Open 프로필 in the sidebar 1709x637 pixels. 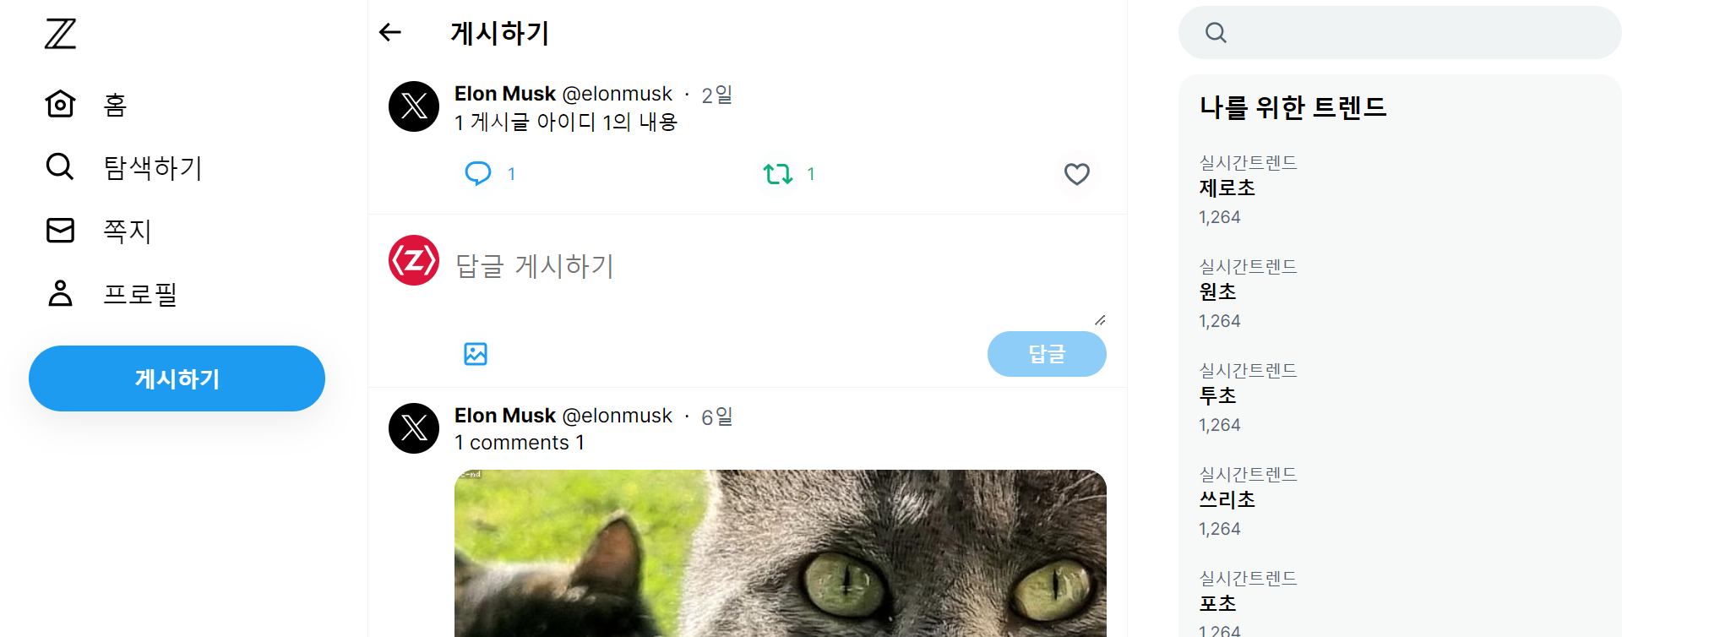[112, 294]
